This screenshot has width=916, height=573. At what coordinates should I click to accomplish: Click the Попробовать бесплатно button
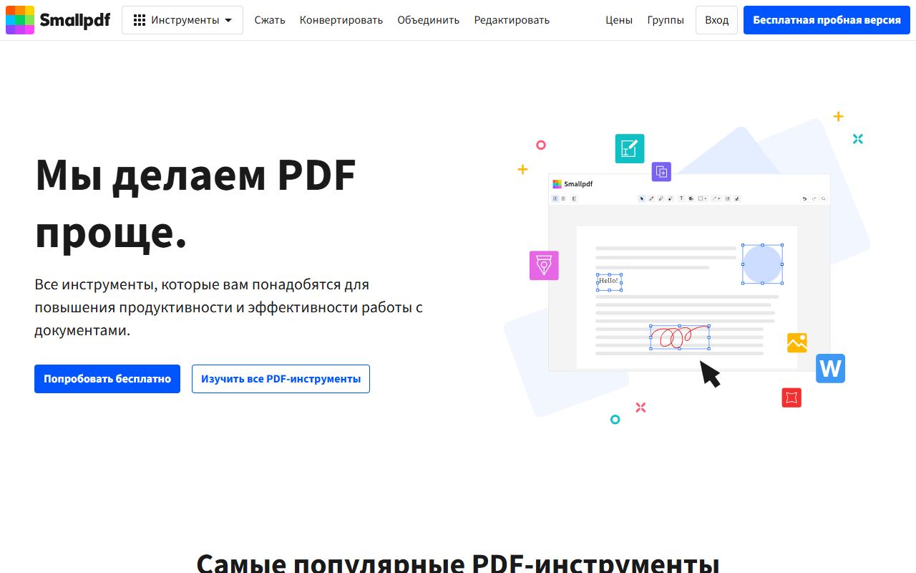point(107,379)
